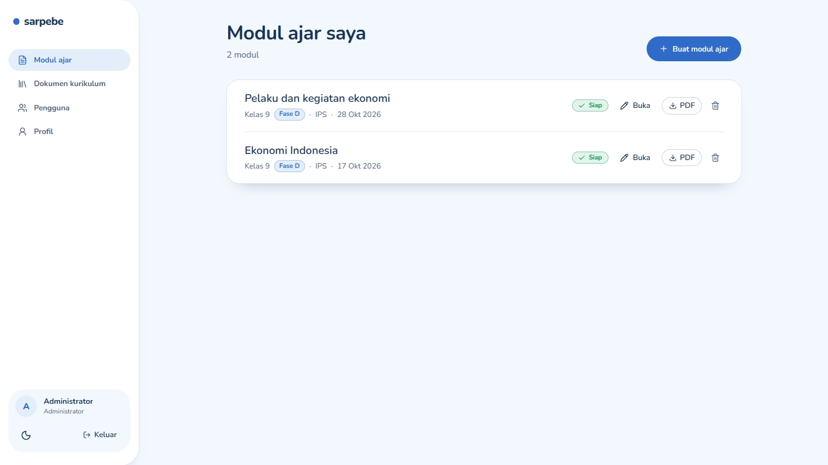Image resolution: width=828 pixels, height=465 pixels.
Task: Open the Pengguna menu item
Action: point(69,108)
